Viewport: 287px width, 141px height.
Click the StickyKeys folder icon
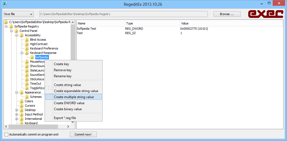pyautogui.click(x=27, y=79)
